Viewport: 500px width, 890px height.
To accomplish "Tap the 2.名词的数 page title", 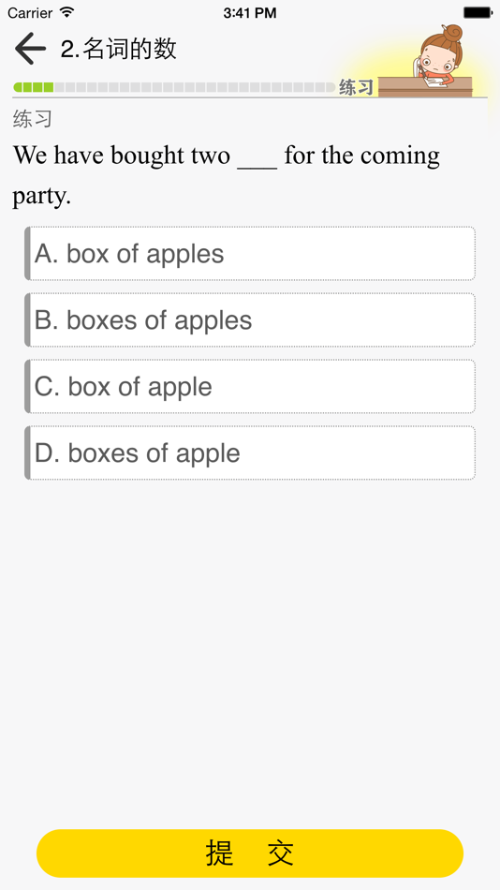I will (119, 49).
